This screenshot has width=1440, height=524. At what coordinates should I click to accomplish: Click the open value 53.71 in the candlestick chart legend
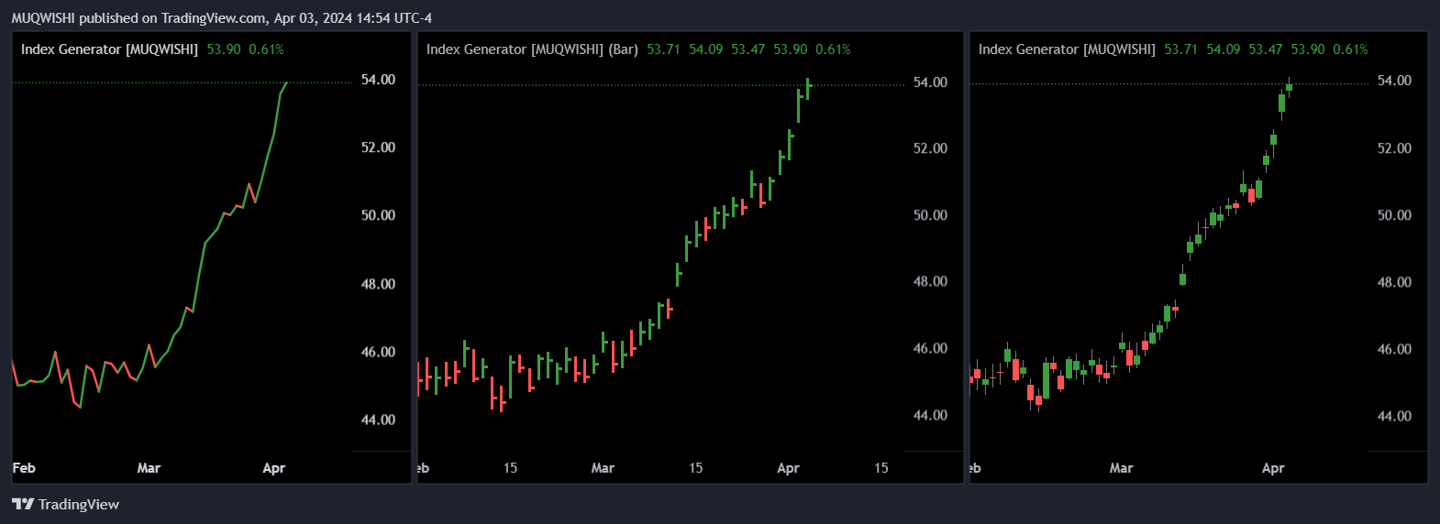(1181, 49)
